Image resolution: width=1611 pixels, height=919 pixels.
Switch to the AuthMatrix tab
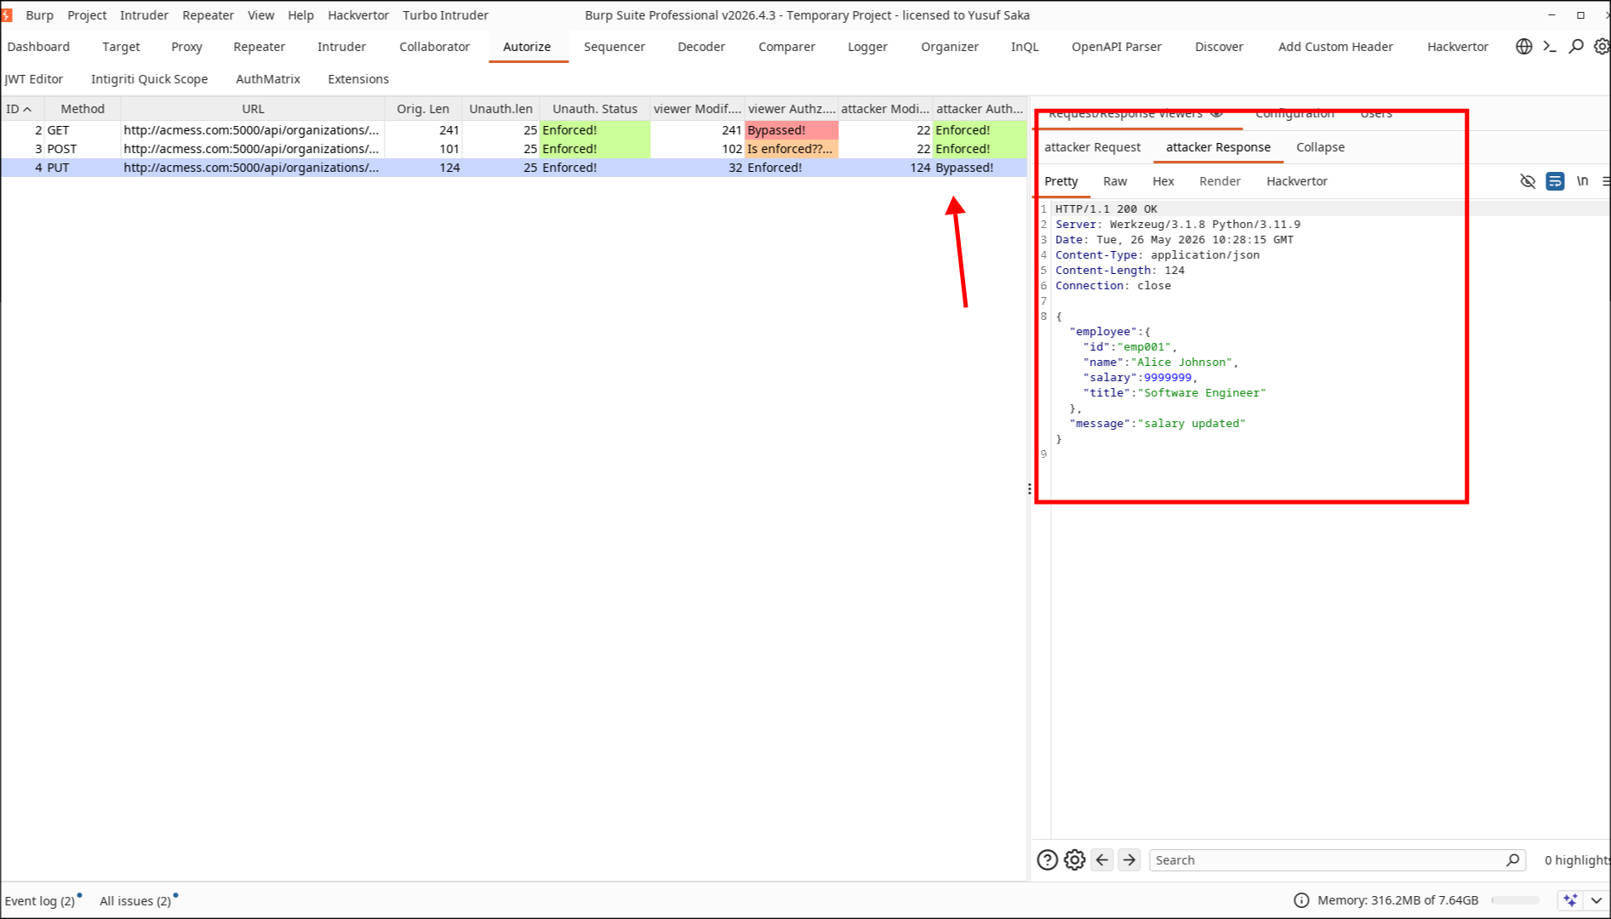(x=268, y=79)
